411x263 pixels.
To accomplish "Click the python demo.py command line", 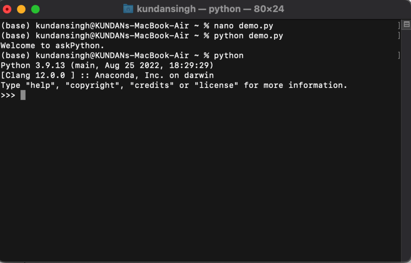I will (249, 35).
